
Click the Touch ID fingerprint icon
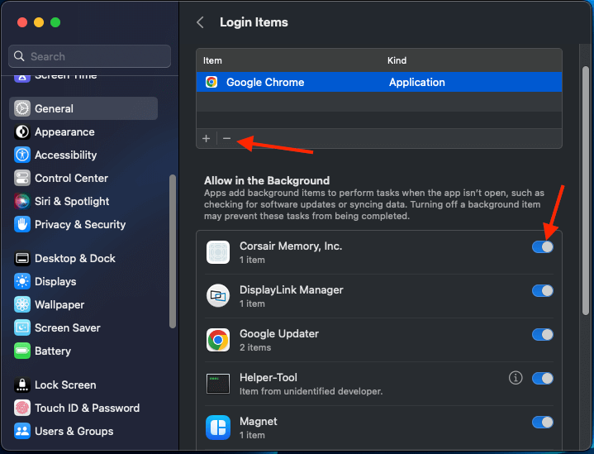click(x=22, y=409)
